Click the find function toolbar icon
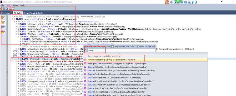236x96 pixels. 10,9
